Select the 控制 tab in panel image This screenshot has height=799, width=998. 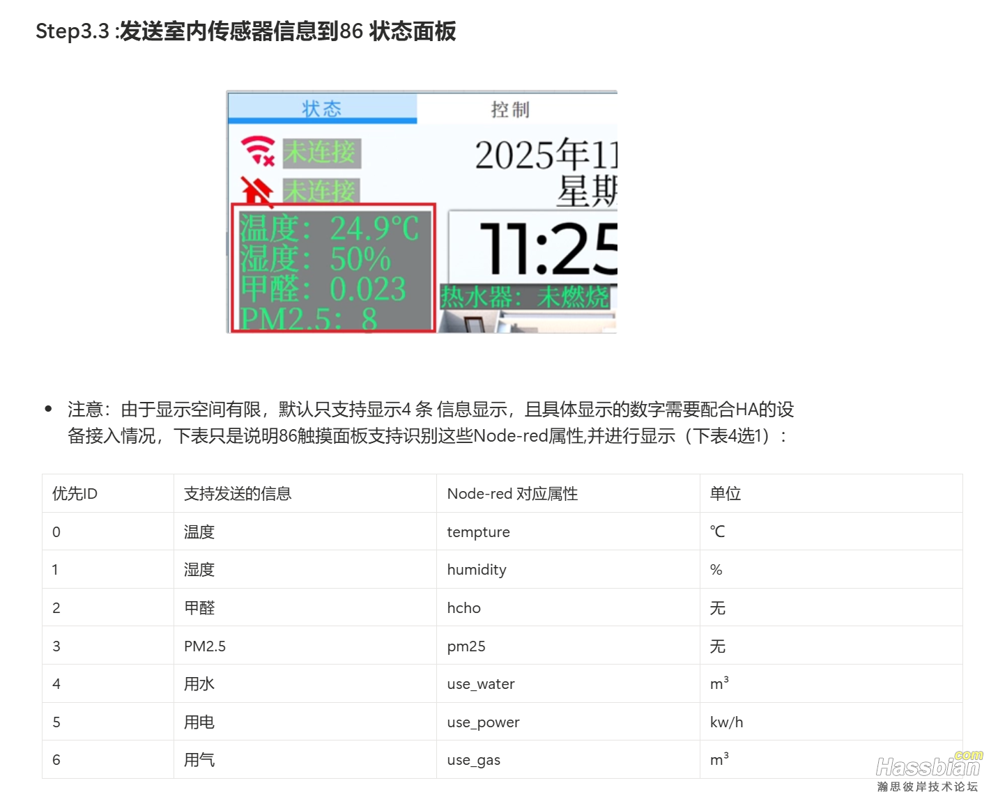tap(511, 109)
